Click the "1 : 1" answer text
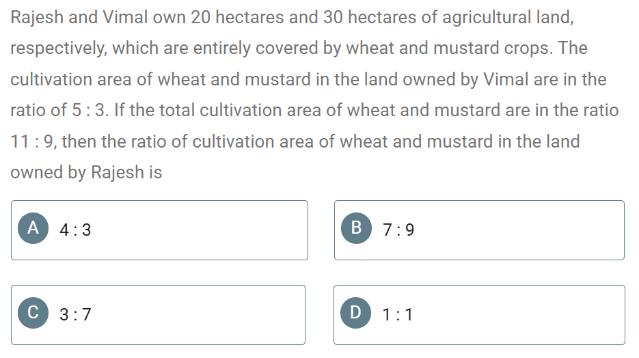This screenshot has height=358, width=639. [398, 315]
